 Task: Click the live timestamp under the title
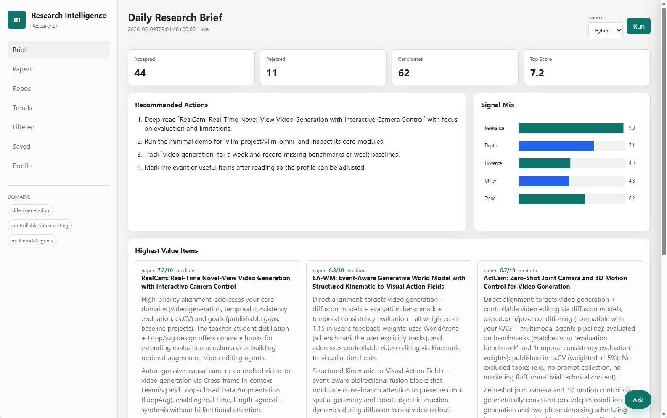168,29
